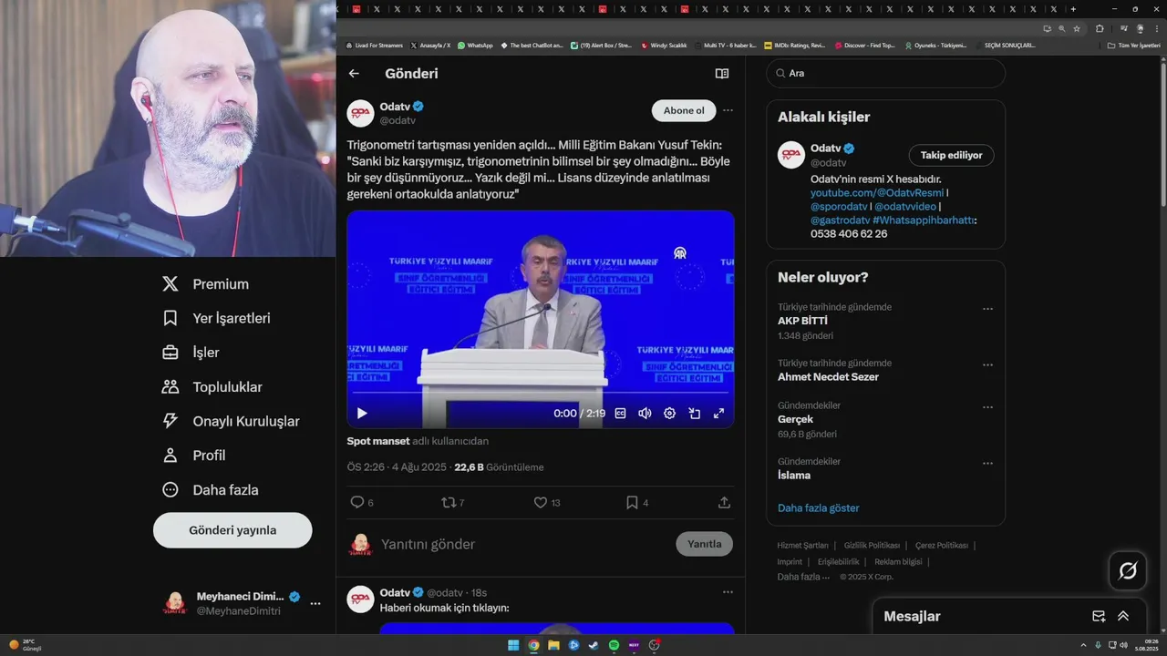Open options for AKP BİTTİ trend
Viewport: 1167px width, 656px height.
tap(987, 309)
